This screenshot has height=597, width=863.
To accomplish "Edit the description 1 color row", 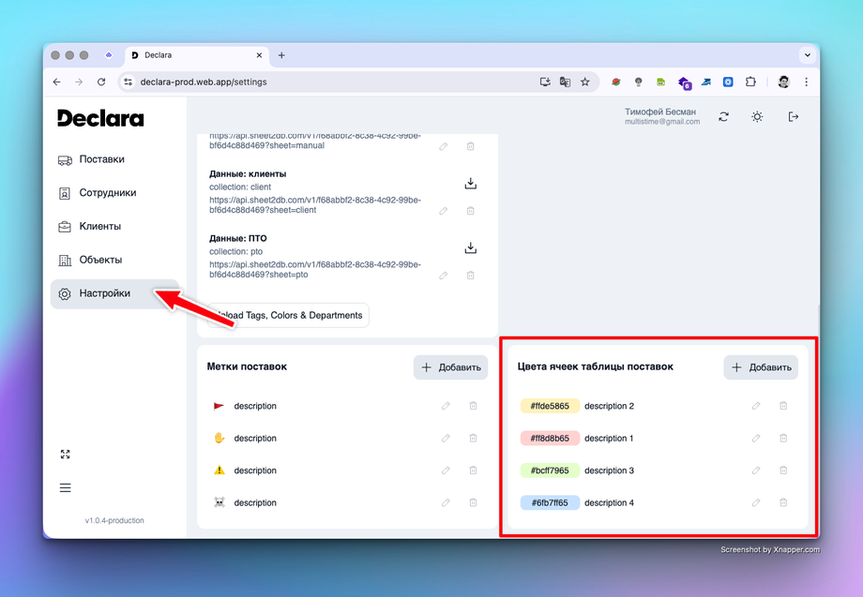I will (756, 438).
